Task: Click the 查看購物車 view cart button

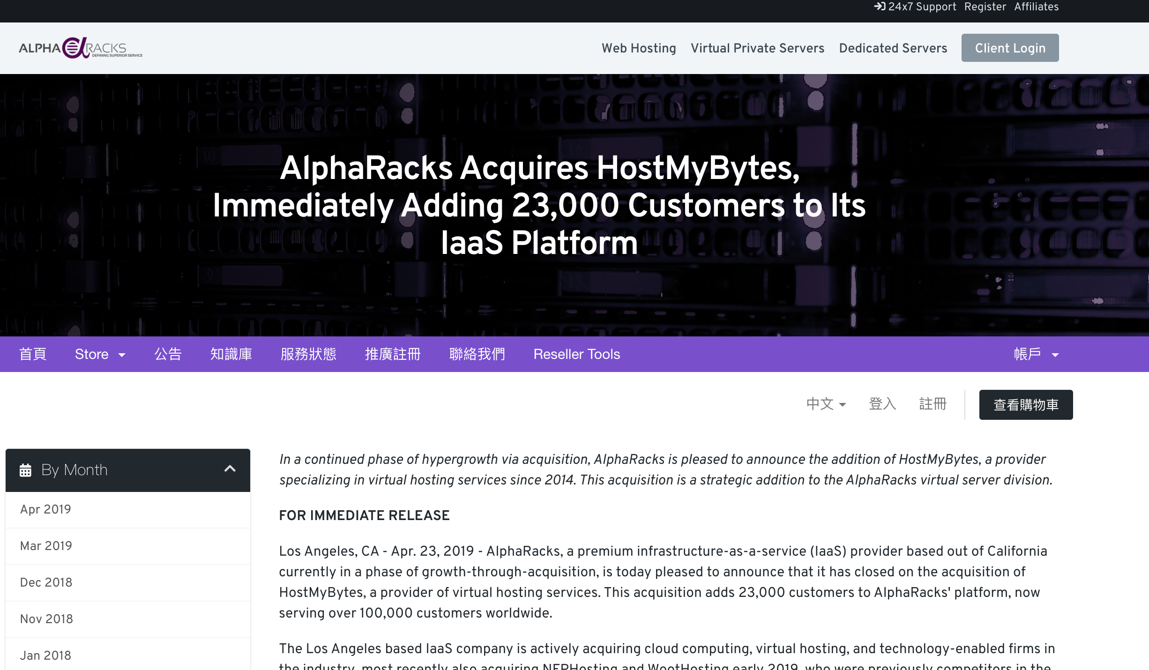Action: (1026, 405)
